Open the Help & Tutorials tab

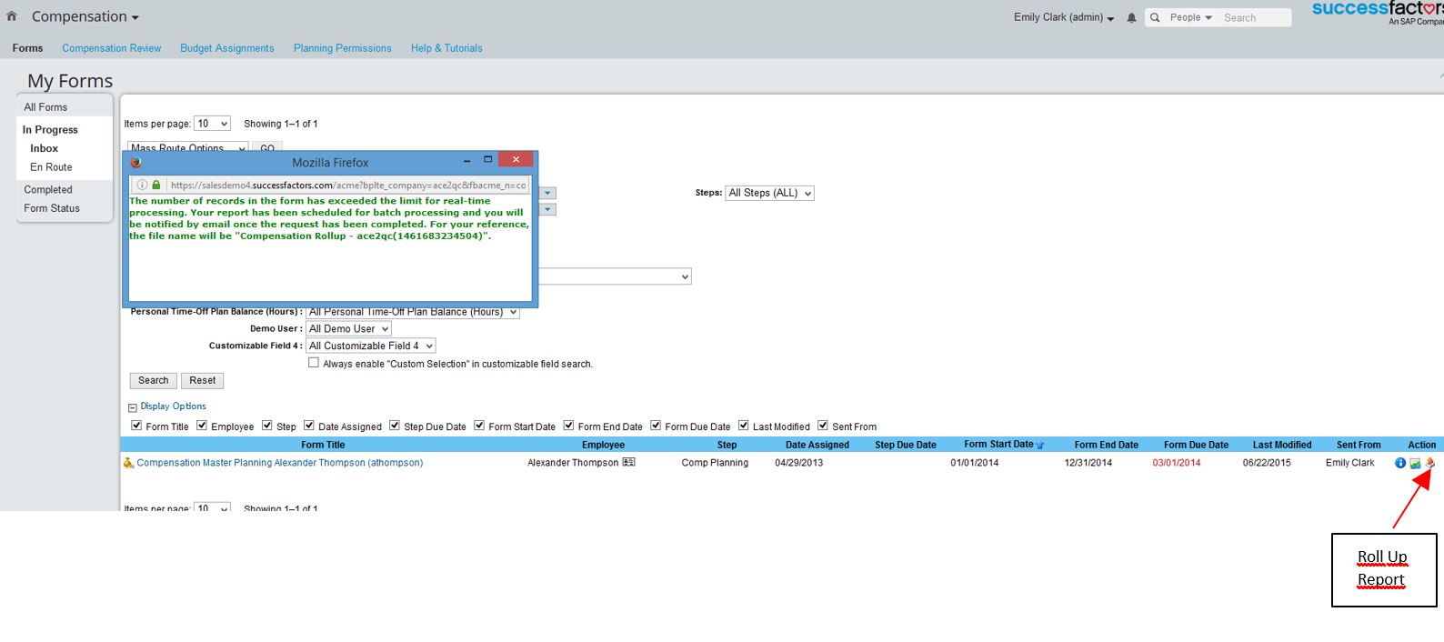pyautogui.click(x=446, y=48)
